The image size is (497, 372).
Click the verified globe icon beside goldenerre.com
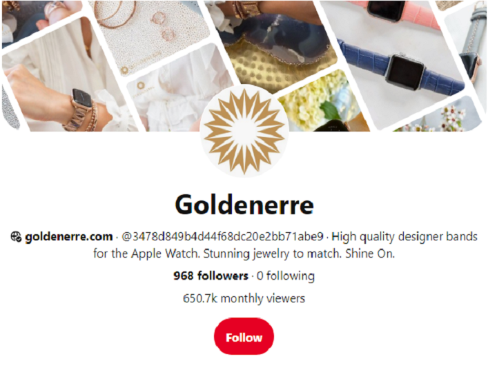point(16,236)
